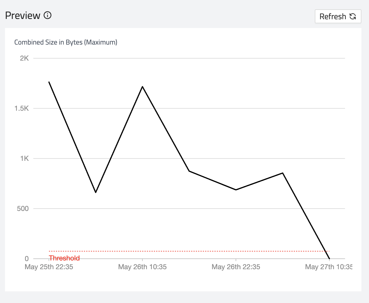369x303 pixels.
Task: Click the 1.5K y-axis label
Action: pos(22,108)
